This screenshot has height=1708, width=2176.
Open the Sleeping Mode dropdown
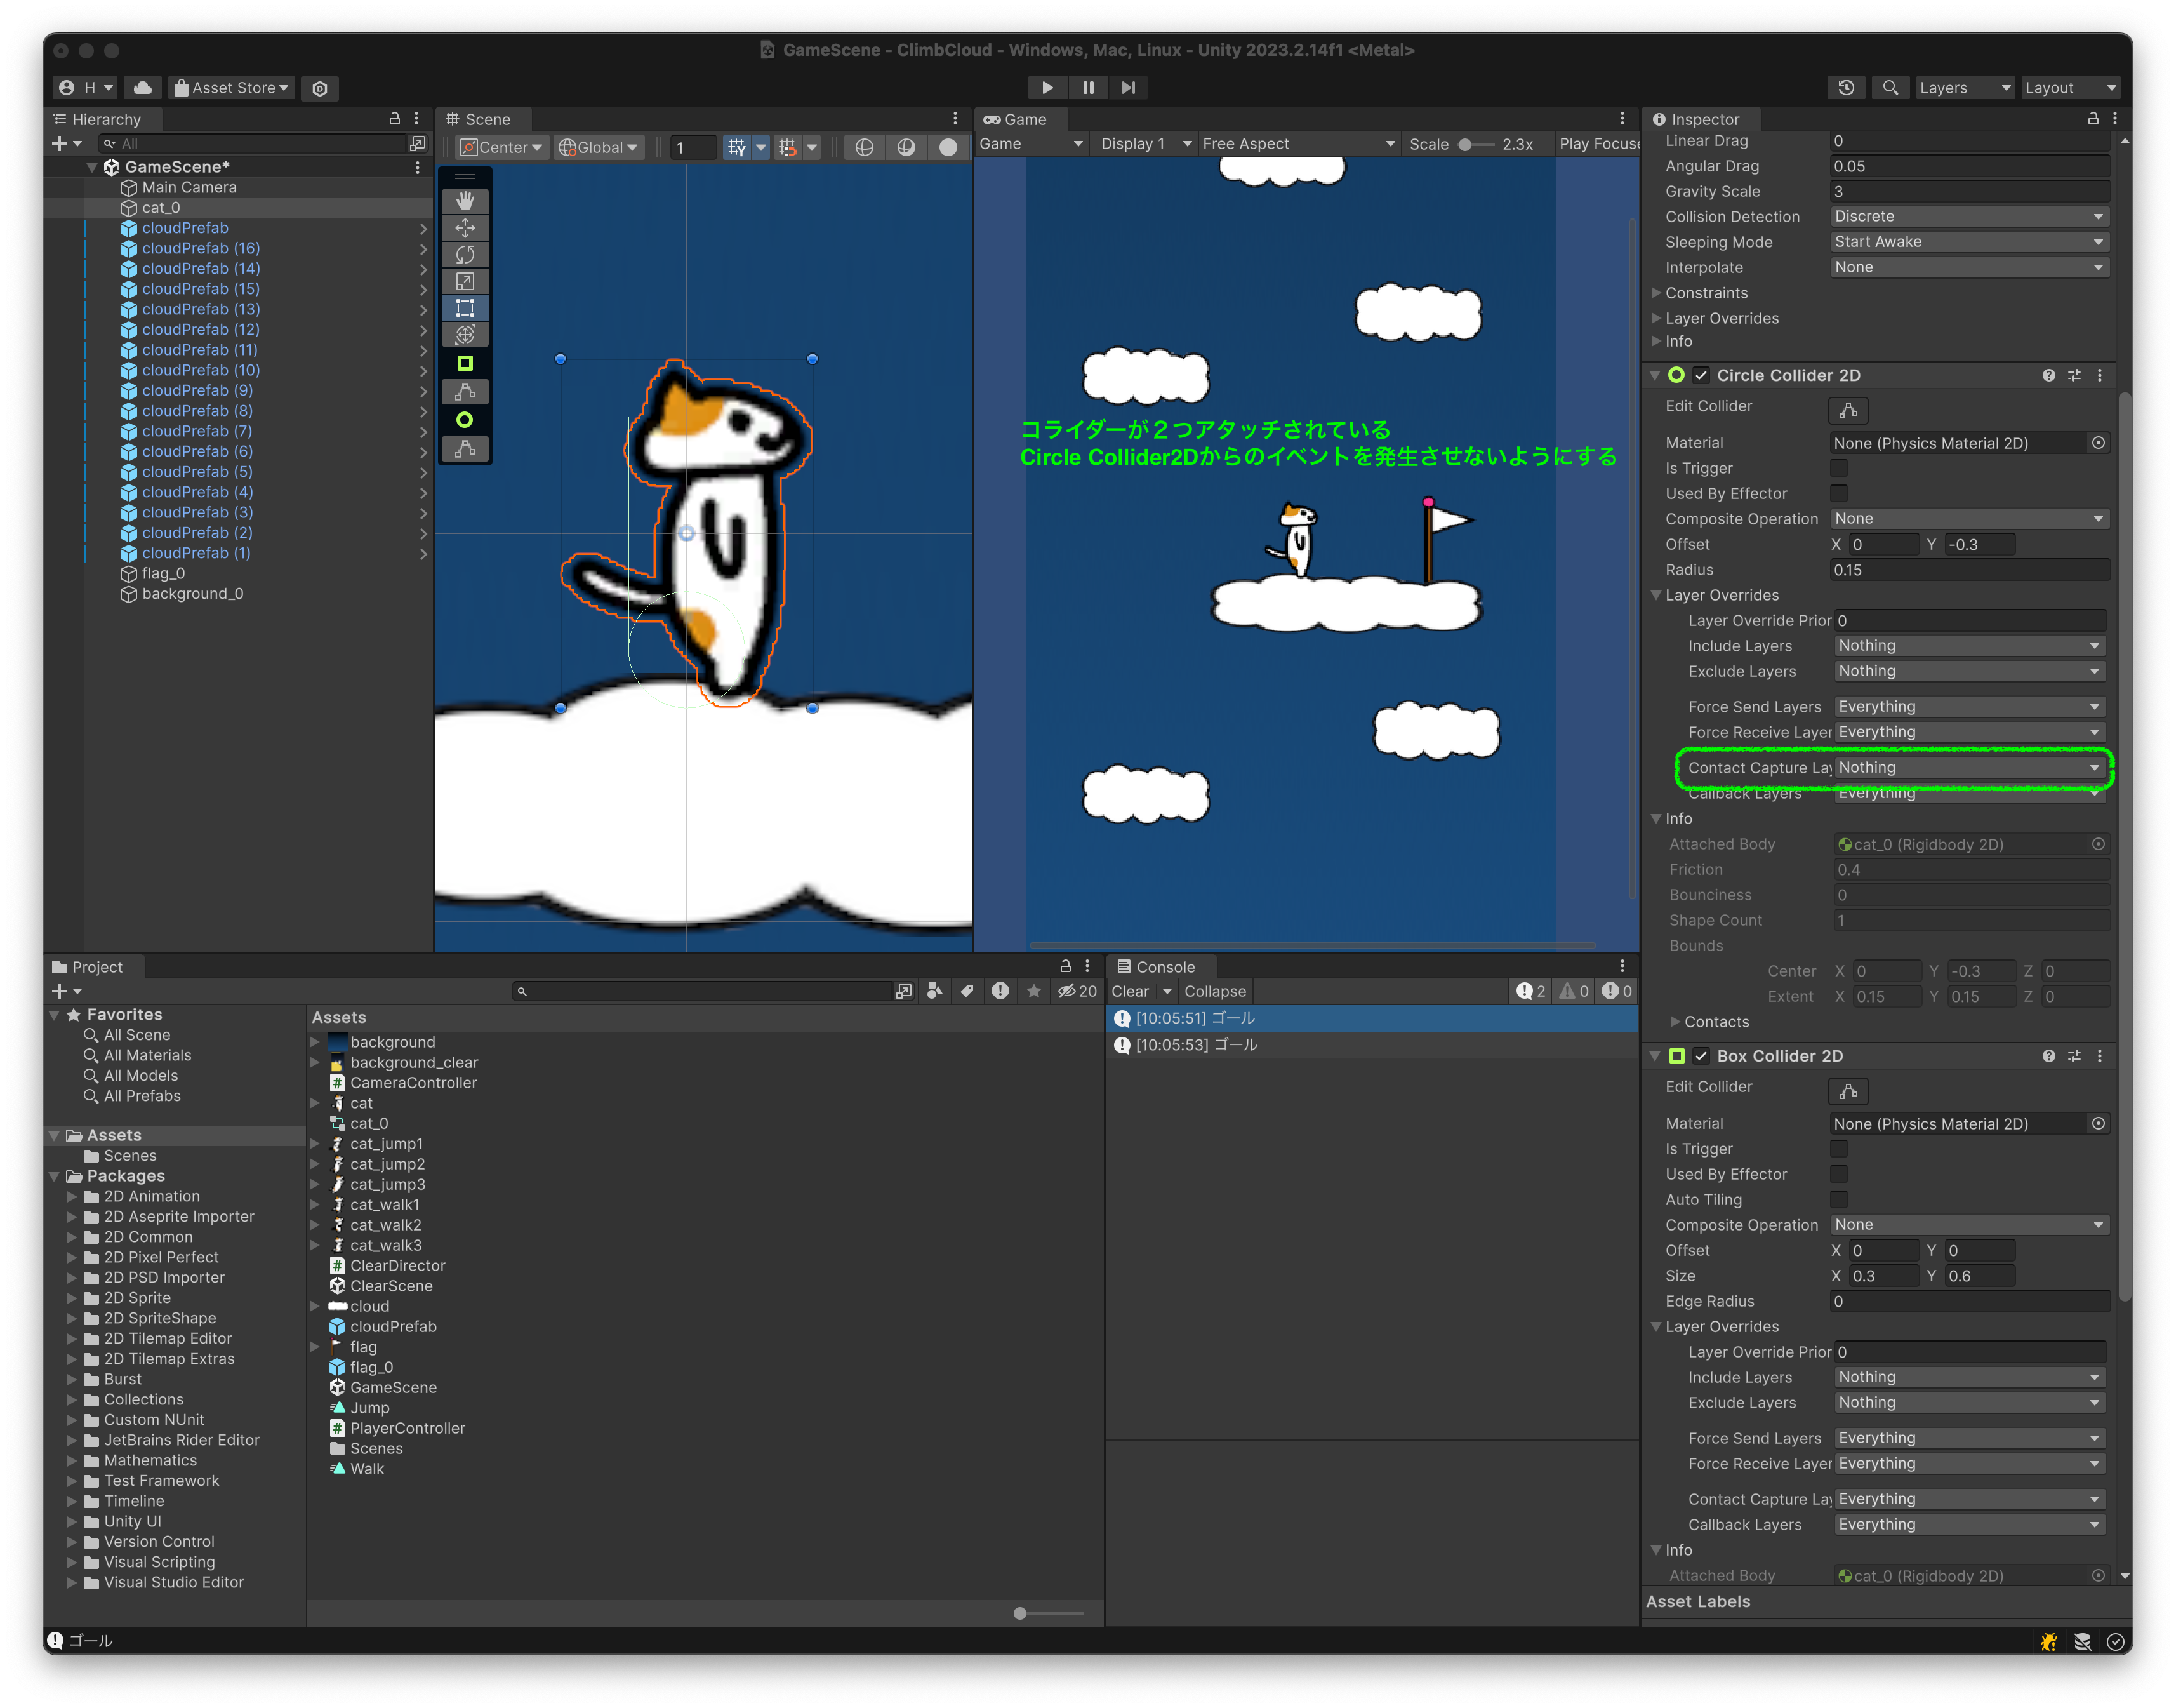1968,241
